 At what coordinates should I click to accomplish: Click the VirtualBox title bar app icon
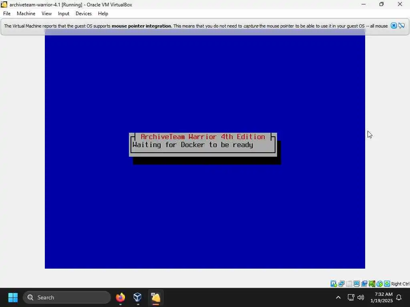4,4
